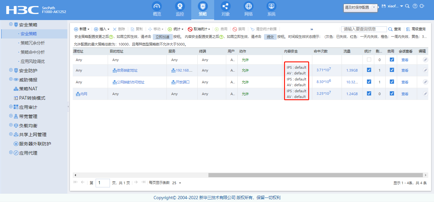Click the 删除 toolbar button

119,29
